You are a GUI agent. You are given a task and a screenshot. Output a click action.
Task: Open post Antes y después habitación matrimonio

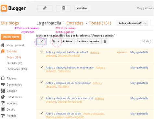pyautogui.click(x=70, y=68)
